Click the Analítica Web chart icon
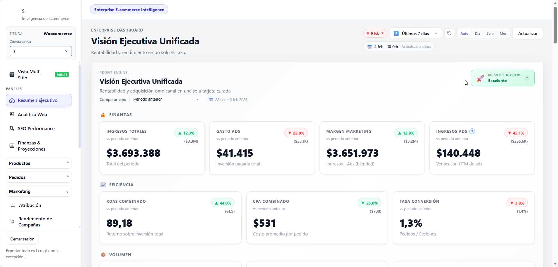Viewport: 558px width, 267px height. point(12,114)
